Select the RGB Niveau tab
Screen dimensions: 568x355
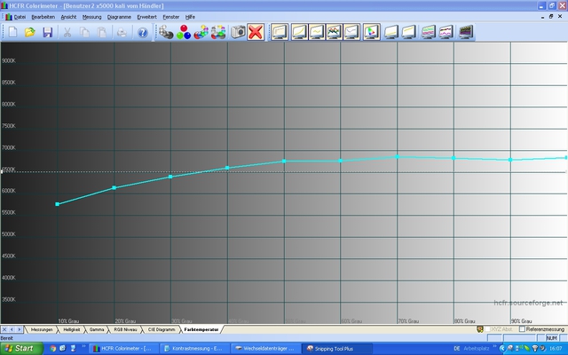(x=125, y=329)
